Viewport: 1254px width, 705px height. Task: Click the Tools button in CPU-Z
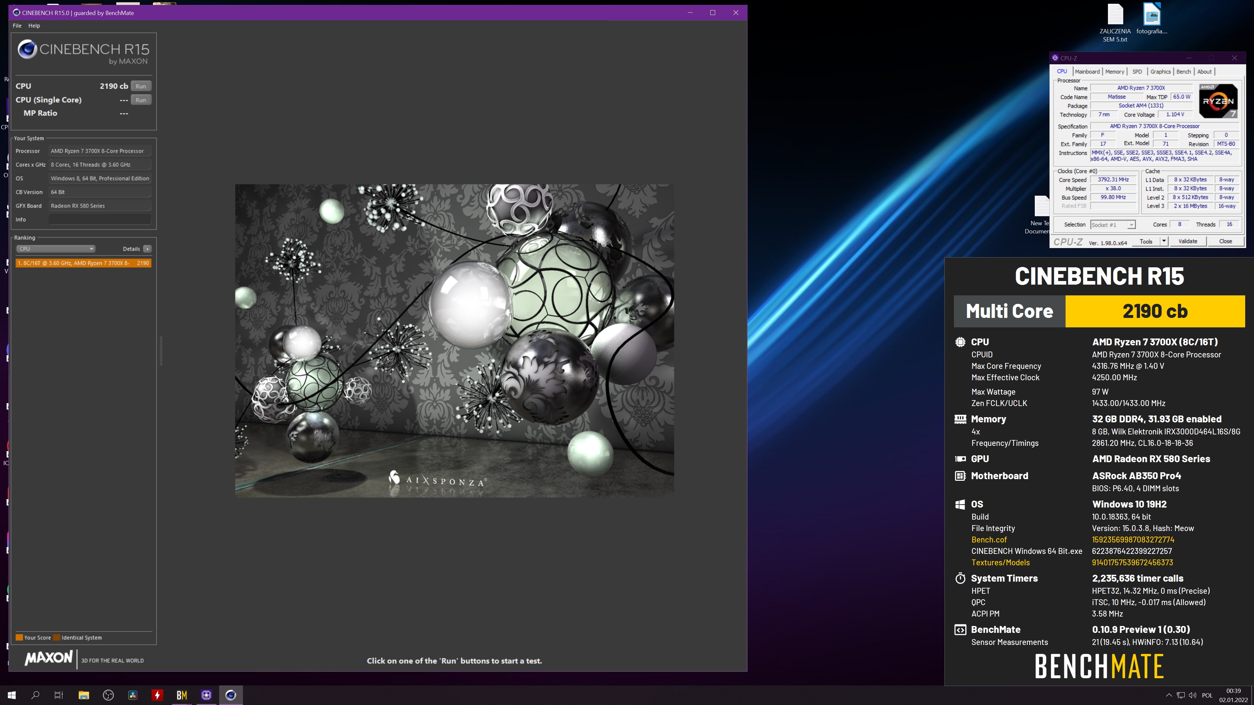click(x=1146, y=241)
